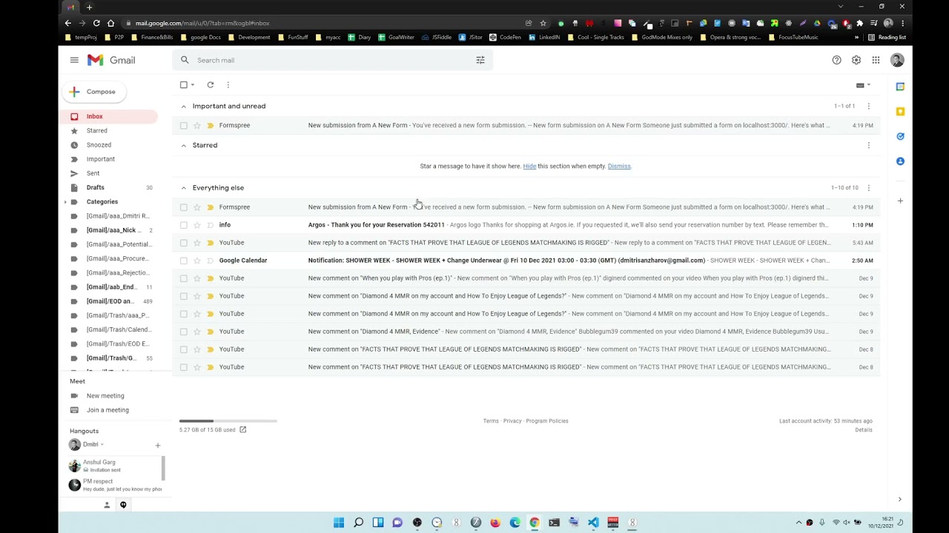Image resolution: width=949 pixels, height=533 pixels.
Task: Open options for Important and unread section
Action: point(869,106)
